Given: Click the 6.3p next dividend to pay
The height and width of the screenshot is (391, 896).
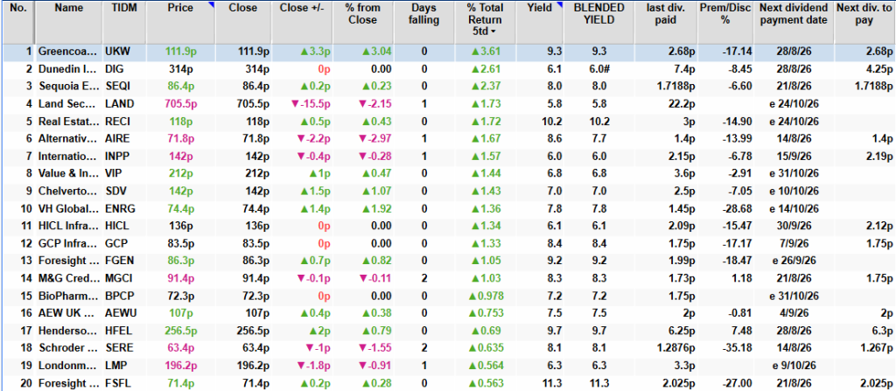Looking at the screenshot, I should pyautogui.click(x=882, y=331).
